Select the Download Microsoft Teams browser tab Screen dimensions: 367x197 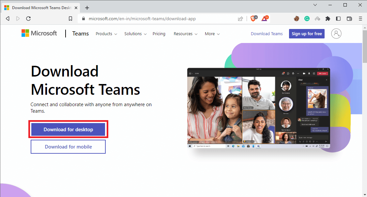[x=41, y=8]
